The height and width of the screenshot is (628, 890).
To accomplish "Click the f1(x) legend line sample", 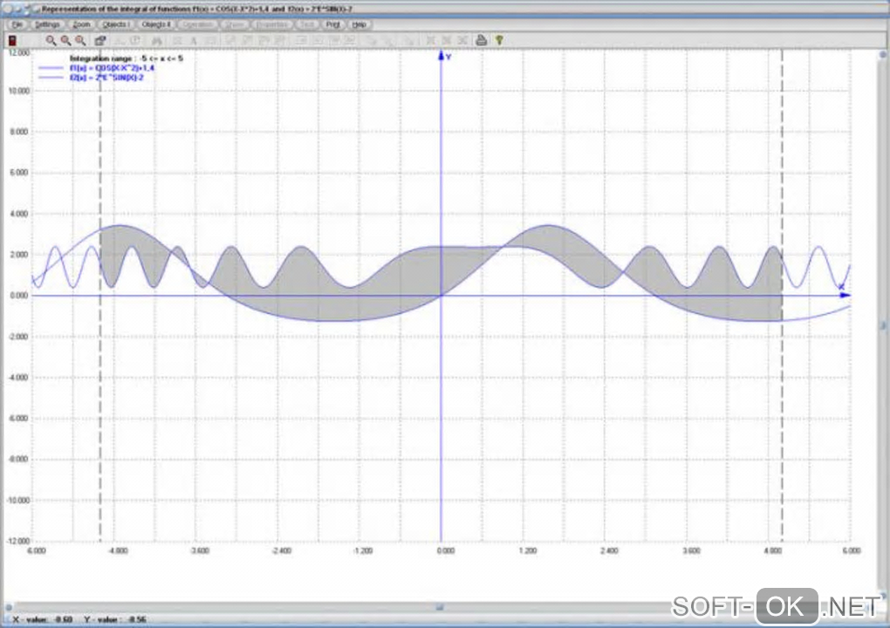I will [x=51, y=68].
